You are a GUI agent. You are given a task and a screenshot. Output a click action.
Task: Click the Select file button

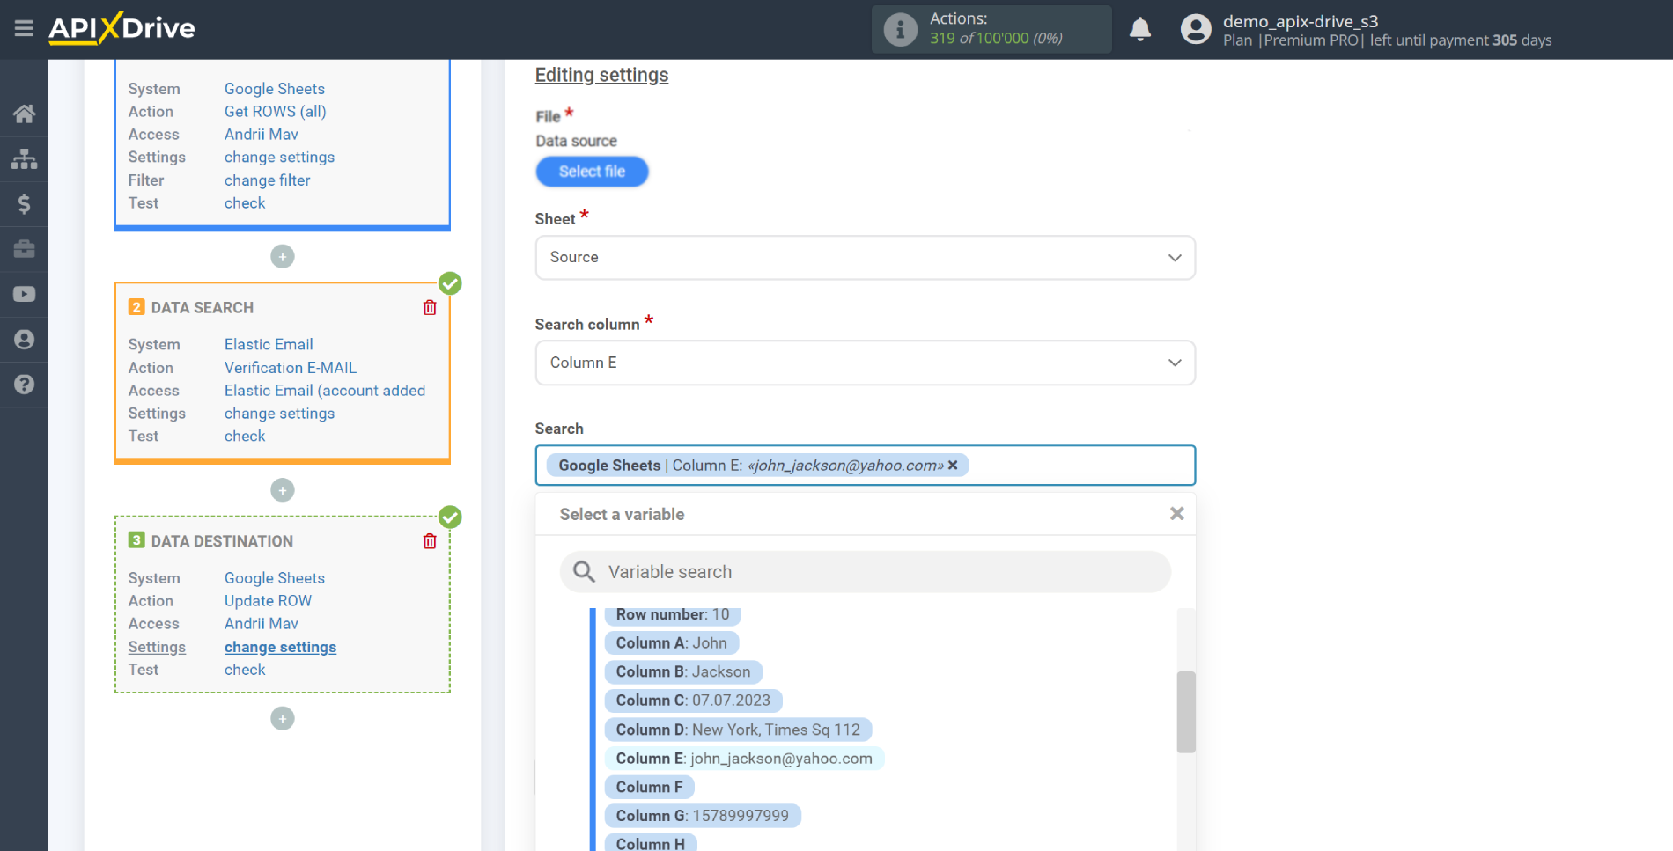tap(592, 172)
